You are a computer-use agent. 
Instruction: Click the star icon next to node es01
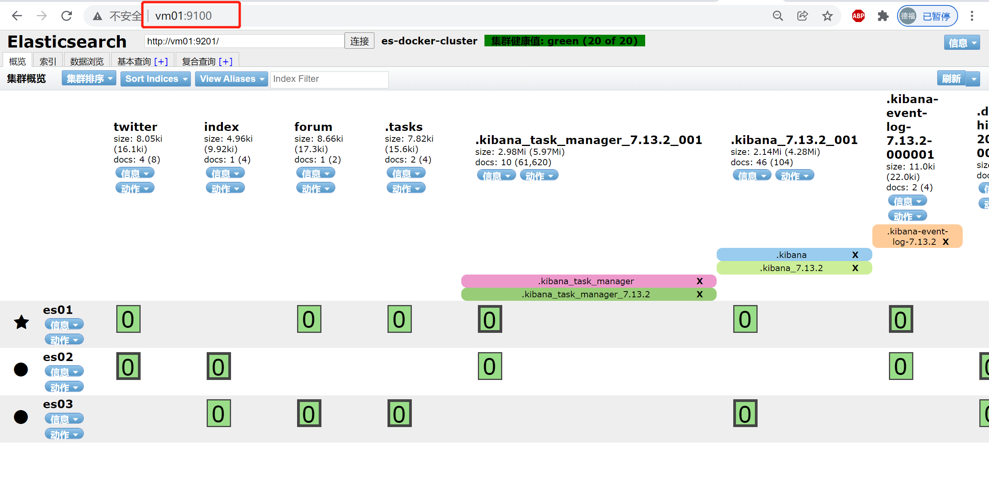click(x=21, y=323)
